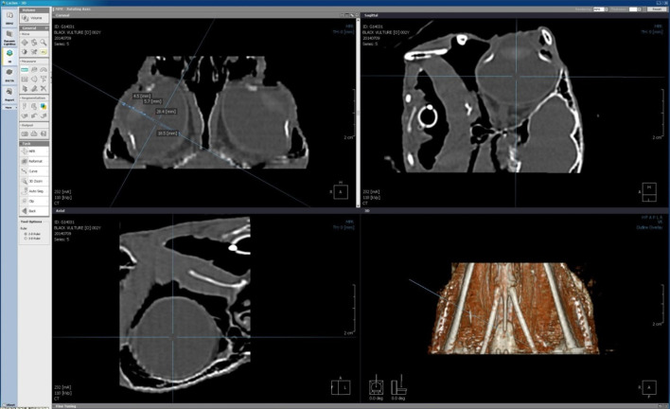Switch to the Report module in sidebar
The height and width of the screenshot is (409, 670).
pyautogui.click(x=9, y=95)
